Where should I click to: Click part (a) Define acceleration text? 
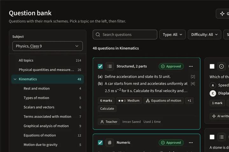[138, 77]
